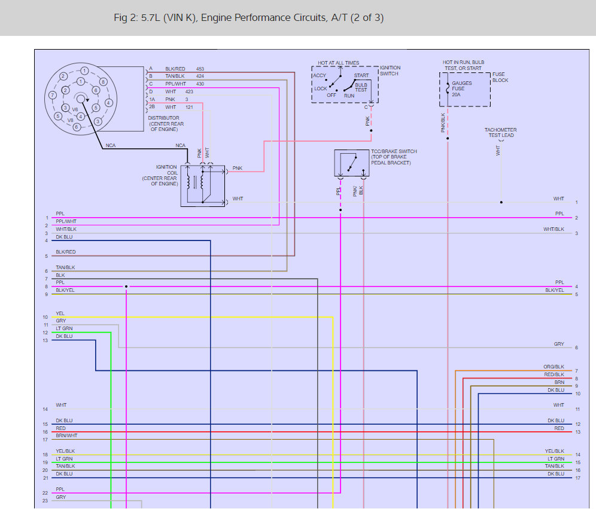This screenshot has width=596, height=509.
Task: Select the 'TACHOMETER TEST LEAD' label
Action: (x=500, y=132)
